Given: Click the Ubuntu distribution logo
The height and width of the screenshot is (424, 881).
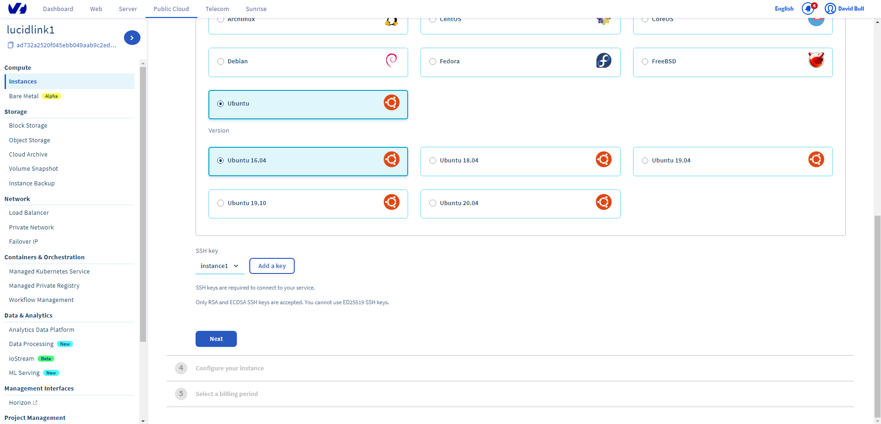Looking at the screenshot, I should pyautogui.click(x=392, y=103).
